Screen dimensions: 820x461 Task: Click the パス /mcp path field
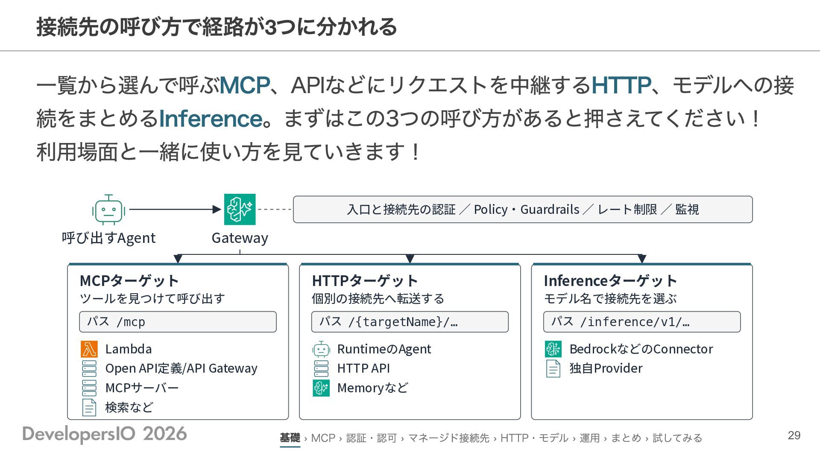(178, 322)
